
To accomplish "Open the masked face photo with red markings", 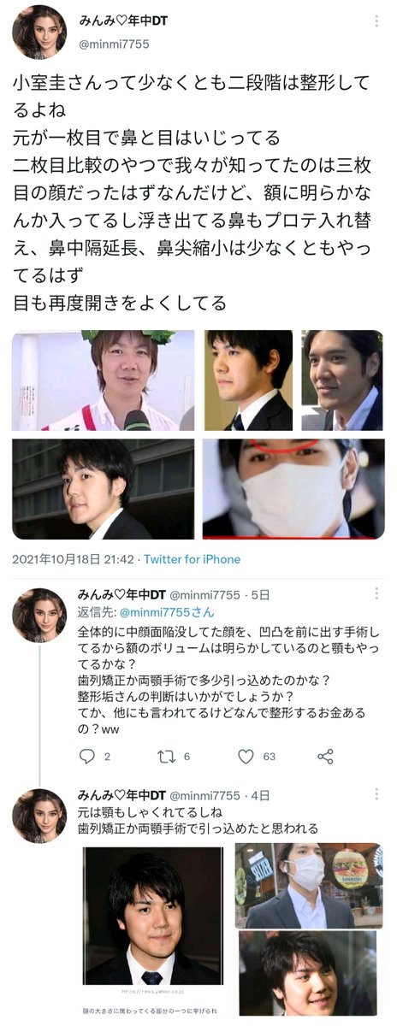I will coord(293,488).
